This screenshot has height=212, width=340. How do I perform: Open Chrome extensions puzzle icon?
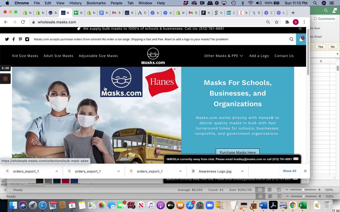(287, 22)
